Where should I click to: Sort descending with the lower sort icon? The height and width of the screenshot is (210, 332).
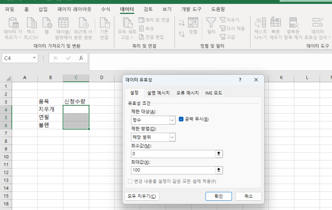(181, 34)
